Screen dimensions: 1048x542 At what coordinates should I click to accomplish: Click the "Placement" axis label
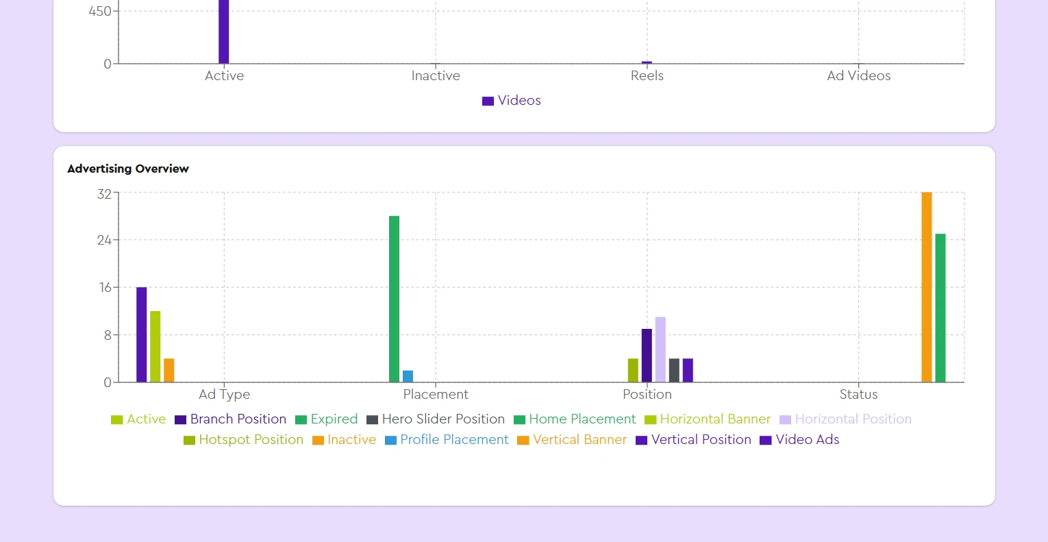coord(436,395)
